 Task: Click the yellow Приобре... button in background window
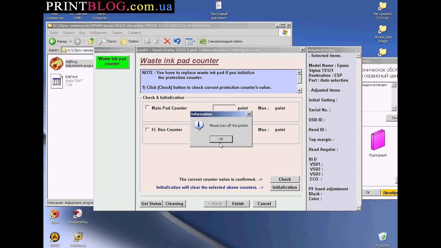click(x=389, y=193)
